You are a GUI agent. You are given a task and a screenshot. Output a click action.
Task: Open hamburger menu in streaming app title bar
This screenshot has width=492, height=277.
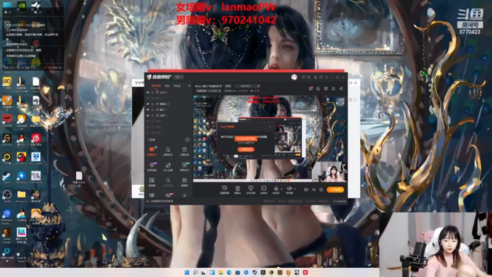(327, 78)
